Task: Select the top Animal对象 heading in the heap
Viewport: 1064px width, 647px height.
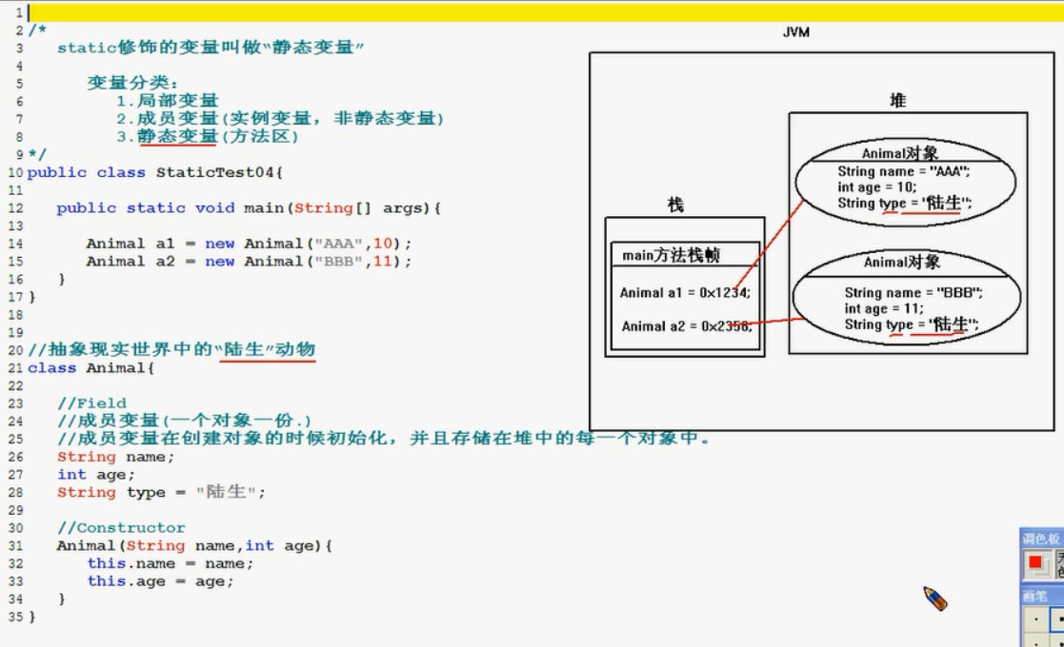Action: (x=901, y=153)
